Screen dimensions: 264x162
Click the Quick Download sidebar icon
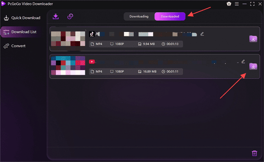coord(6,18)
